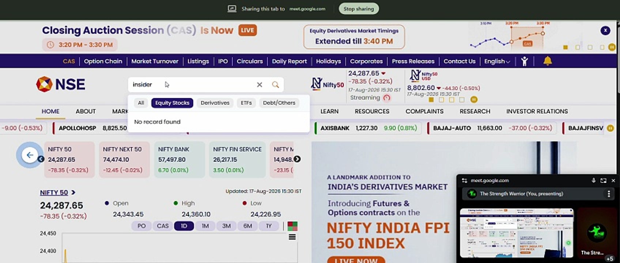Select the 1Y chart range

(269, 226)
